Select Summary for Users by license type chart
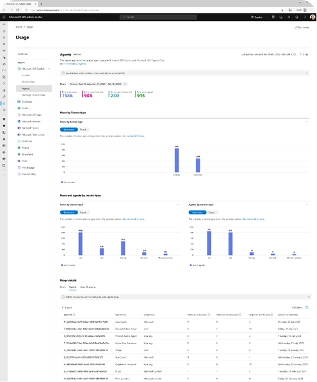The image size is (317, 382). pyautogui.click(x=69, y=130)
